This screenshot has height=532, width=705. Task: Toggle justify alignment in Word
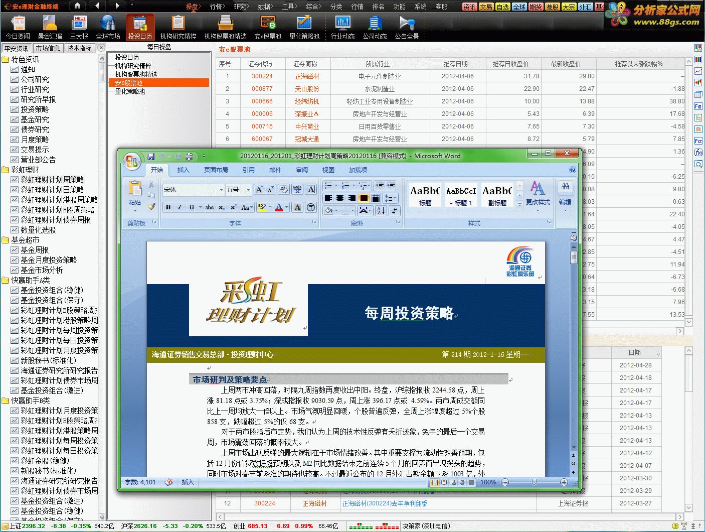[364, 198]
